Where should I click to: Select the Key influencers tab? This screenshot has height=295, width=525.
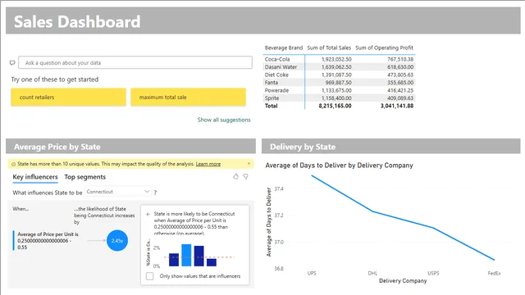point(35,177)
